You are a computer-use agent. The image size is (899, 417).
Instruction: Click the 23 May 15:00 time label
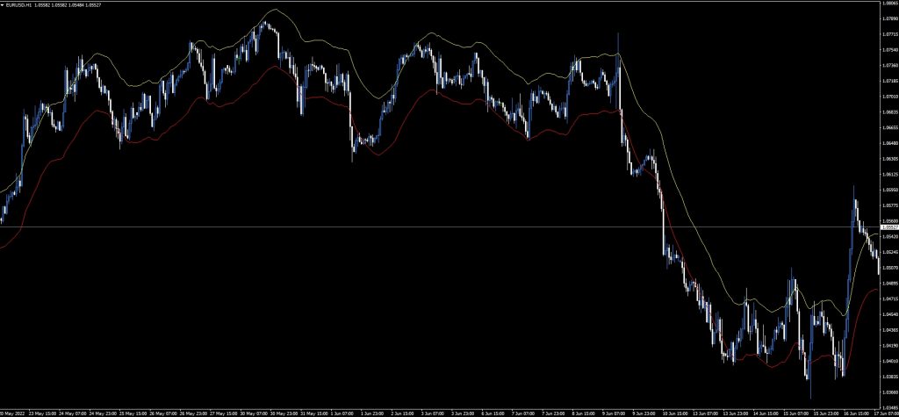pyautogui.click(x=41, y=411)
